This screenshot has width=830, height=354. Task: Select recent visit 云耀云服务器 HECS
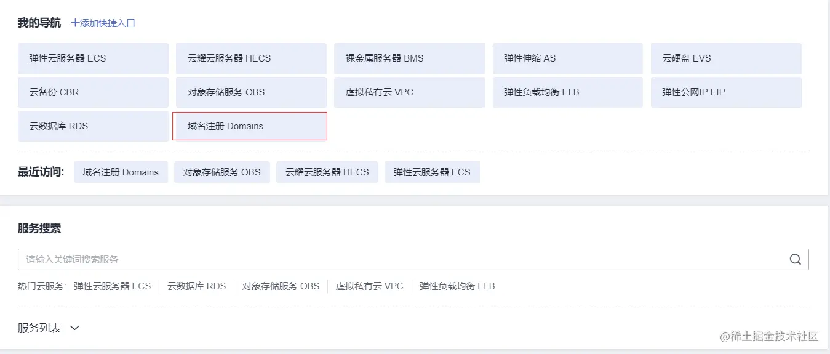[x=327, y=172]
